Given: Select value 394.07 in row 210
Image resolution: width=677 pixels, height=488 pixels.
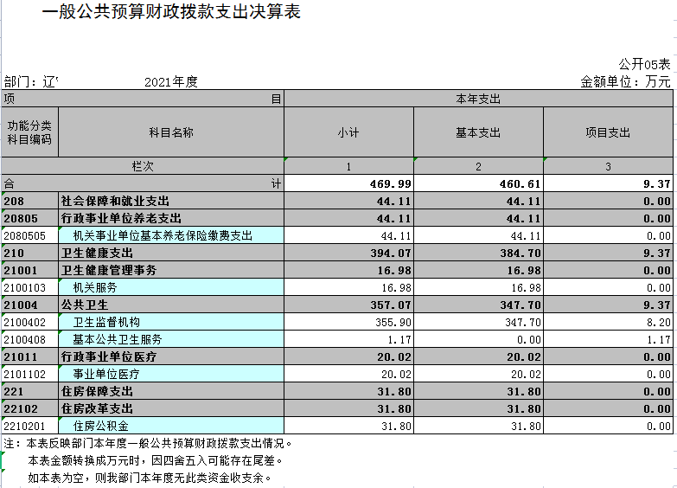Looking at the screenshot, I should 348,253.
